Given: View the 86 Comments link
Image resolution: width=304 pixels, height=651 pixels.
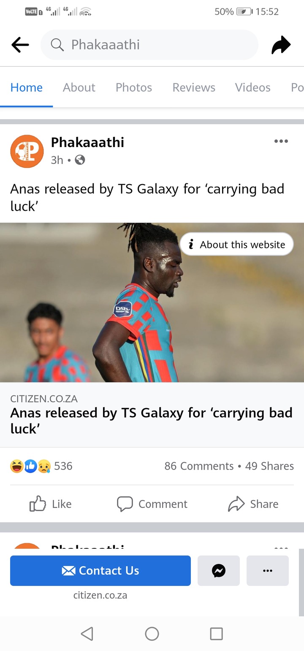Looking at the screenshot, I should coord(199,466).
